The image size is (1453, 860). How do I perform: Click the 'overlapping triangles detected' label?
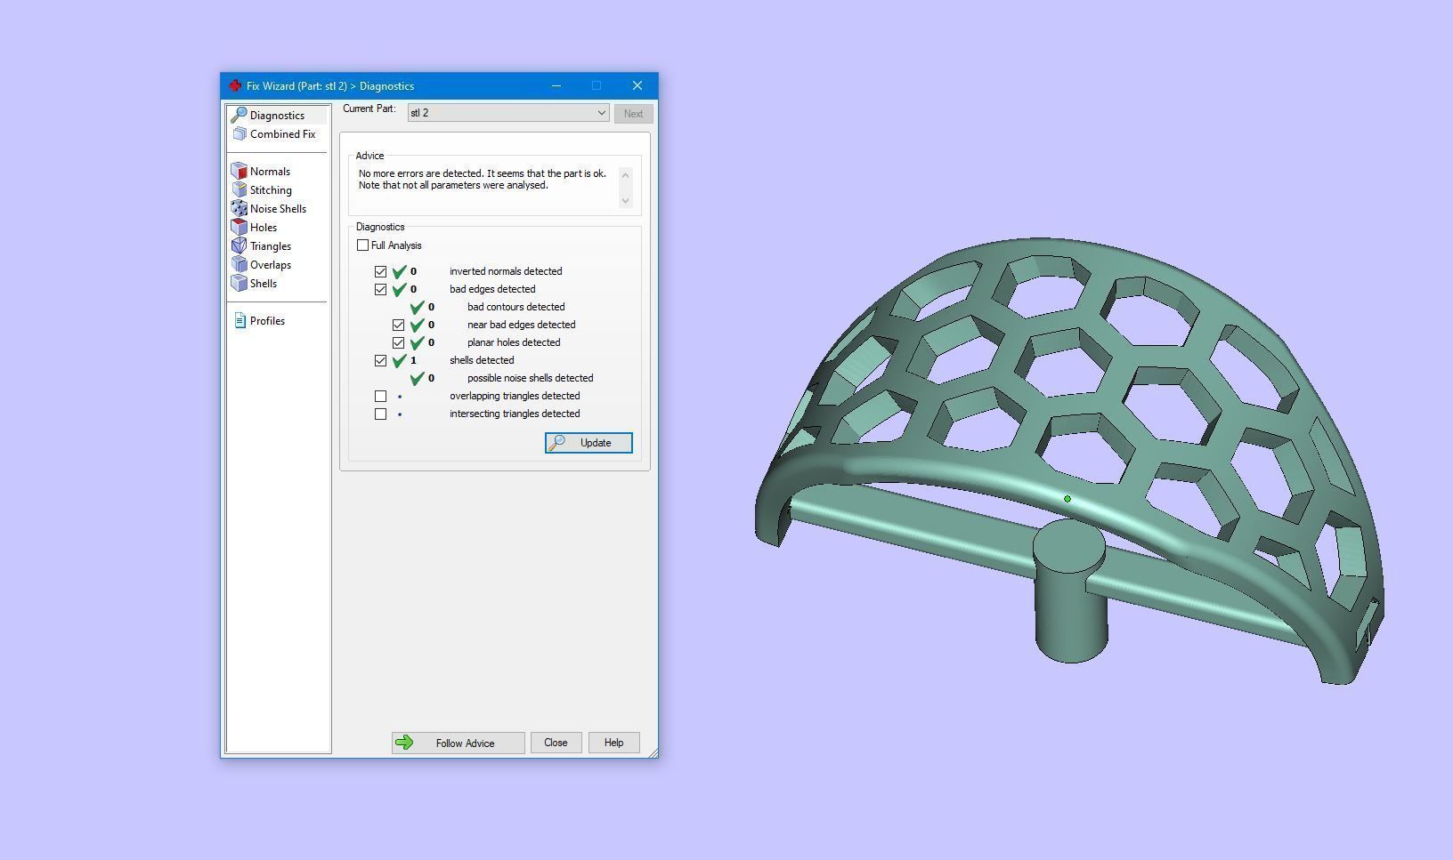[515, 396]
